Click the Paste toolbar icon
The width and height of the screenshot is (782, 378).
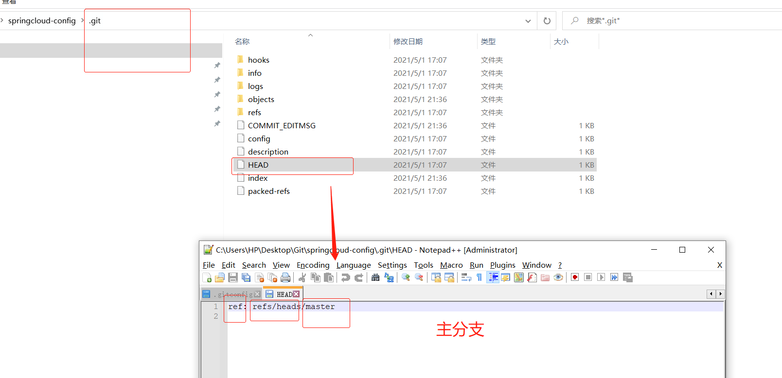(329, 277)
